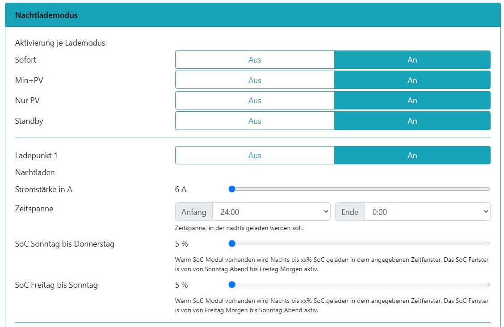504x327 pixels.
Task: Click the SoC Freitag bis Sonntag slider handle
Action: point(232,285)
